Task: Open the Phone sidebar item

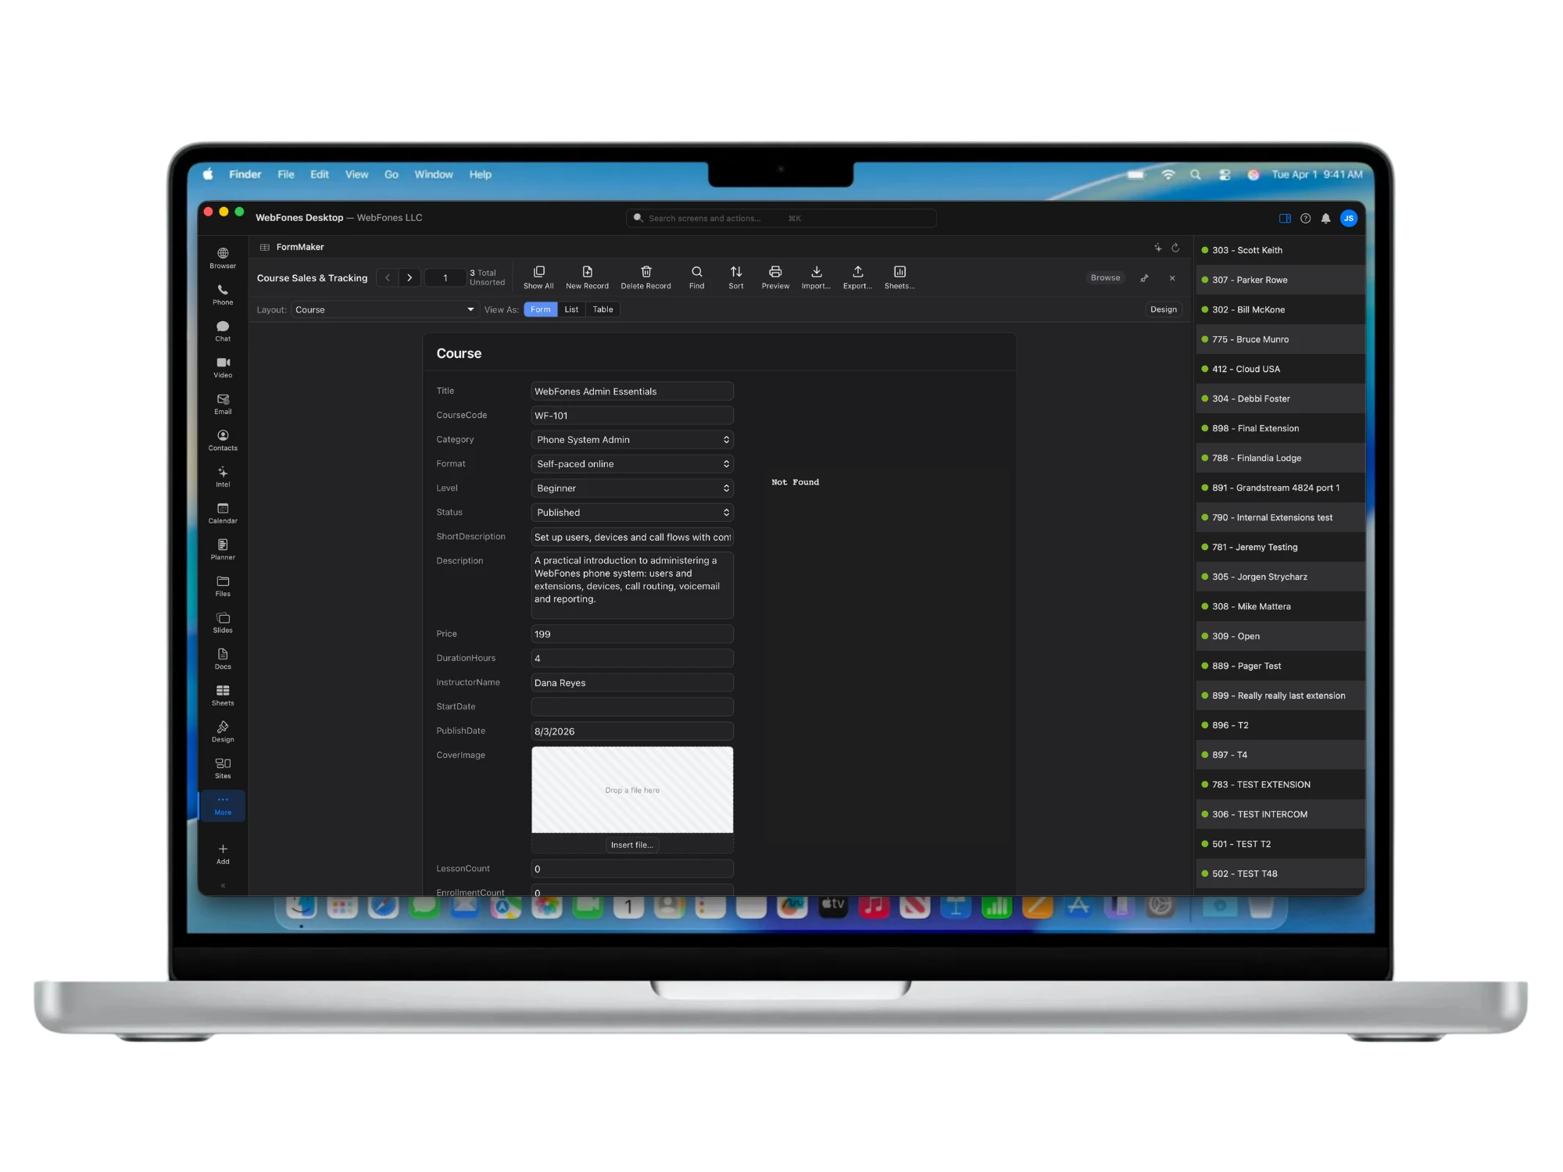Action: point(223,295)
